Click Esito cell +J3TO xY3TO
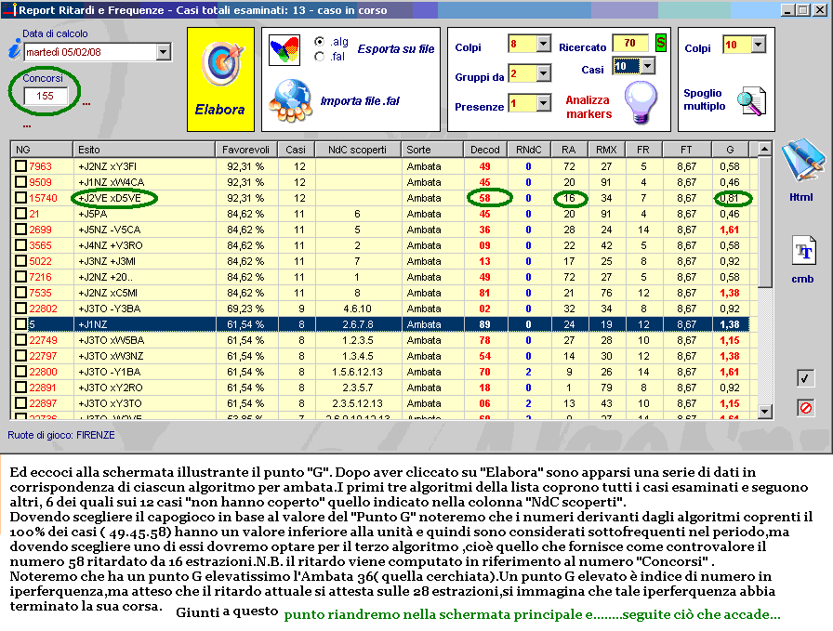 [x=110, y=403]
